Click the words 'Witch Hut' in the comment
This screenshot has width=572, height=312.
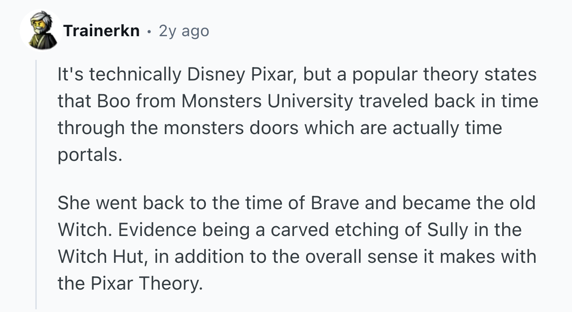(98, 257)
